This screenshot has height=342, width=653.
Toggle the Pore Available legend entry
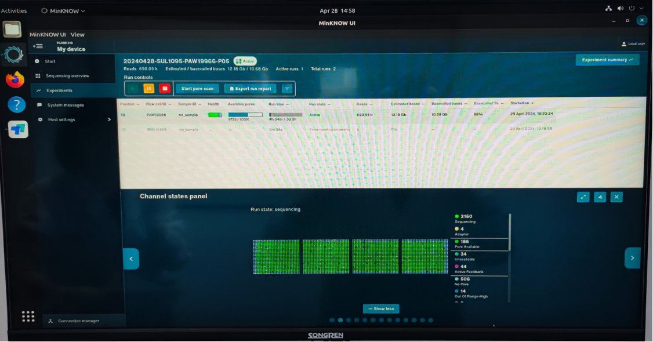(x=466, y=244)
